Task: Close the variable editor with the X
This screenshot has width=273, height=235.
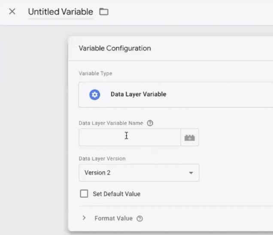Action: (x=12, y=12)
